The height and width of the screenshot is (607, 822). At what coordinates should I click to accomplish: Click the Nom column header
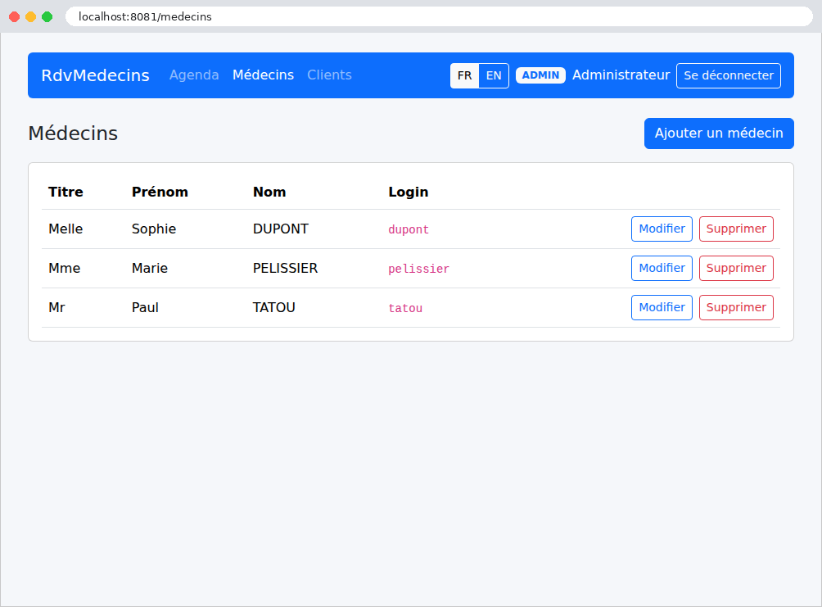point(269,192)
